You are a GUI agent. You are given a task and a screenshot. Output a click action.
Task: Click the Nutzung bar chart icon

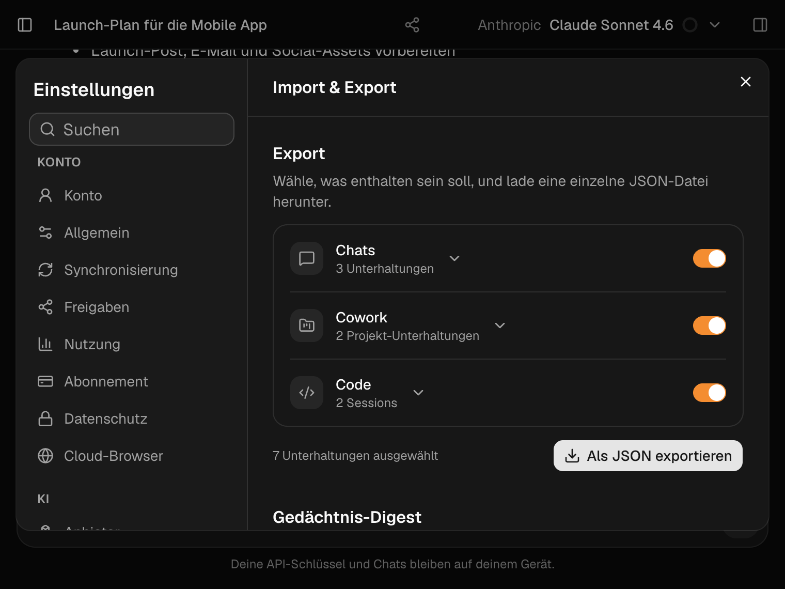45,344
